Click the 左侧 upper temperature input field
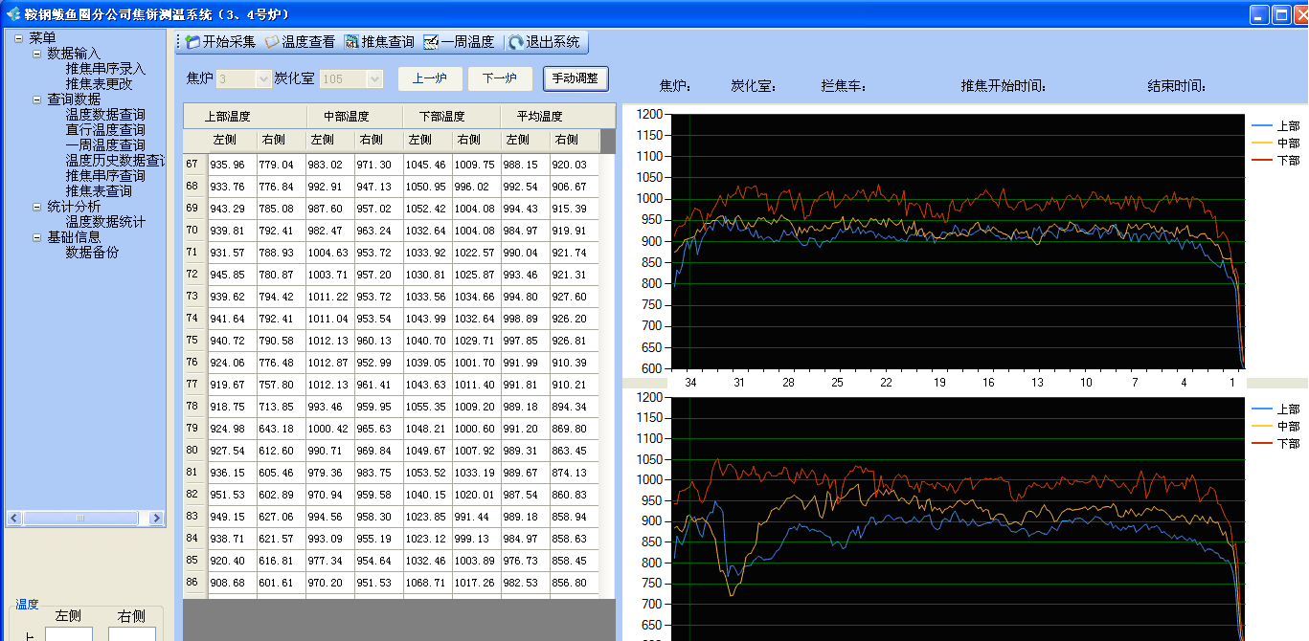 pyautogui.click(x=69, y=634)
